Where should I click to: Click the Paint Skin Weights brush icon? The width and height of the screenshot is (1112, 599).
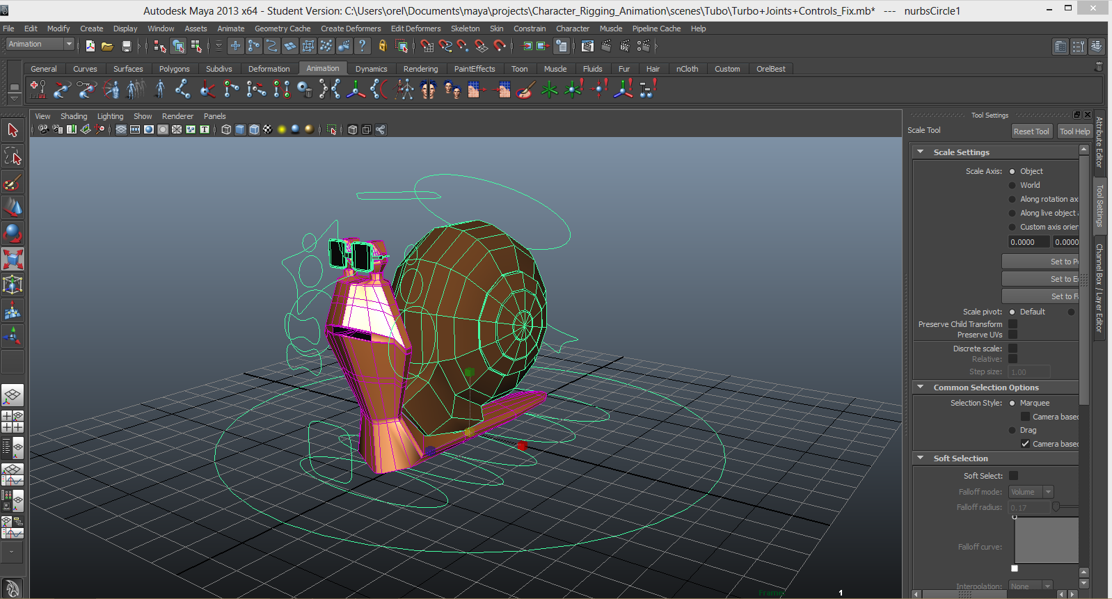tap(525, 89)
